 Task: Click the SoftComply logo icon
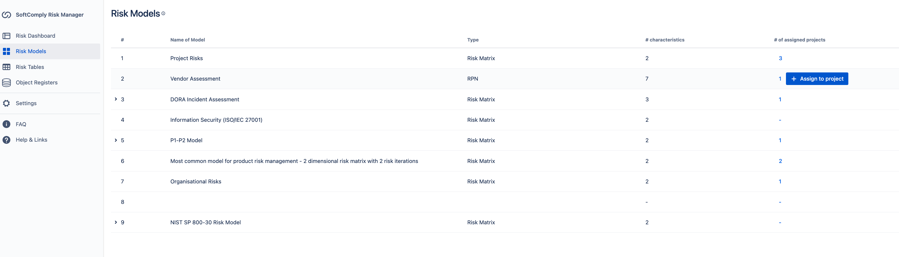tap(6, 15)
